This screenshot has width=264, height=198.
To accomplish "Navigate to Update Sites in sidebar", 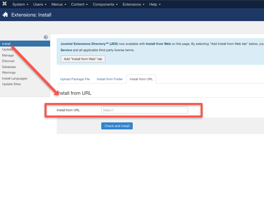I will [x=11, y=84].
